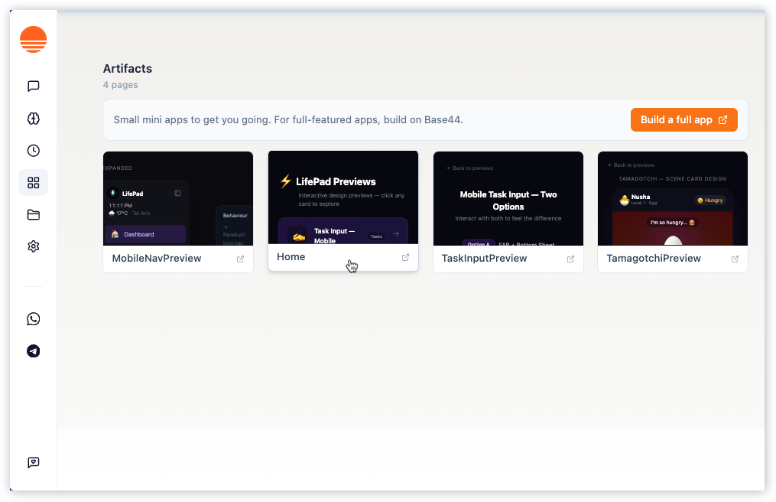
Task: Open the Home page via its external link icon
Action: (x=405, y=257)
